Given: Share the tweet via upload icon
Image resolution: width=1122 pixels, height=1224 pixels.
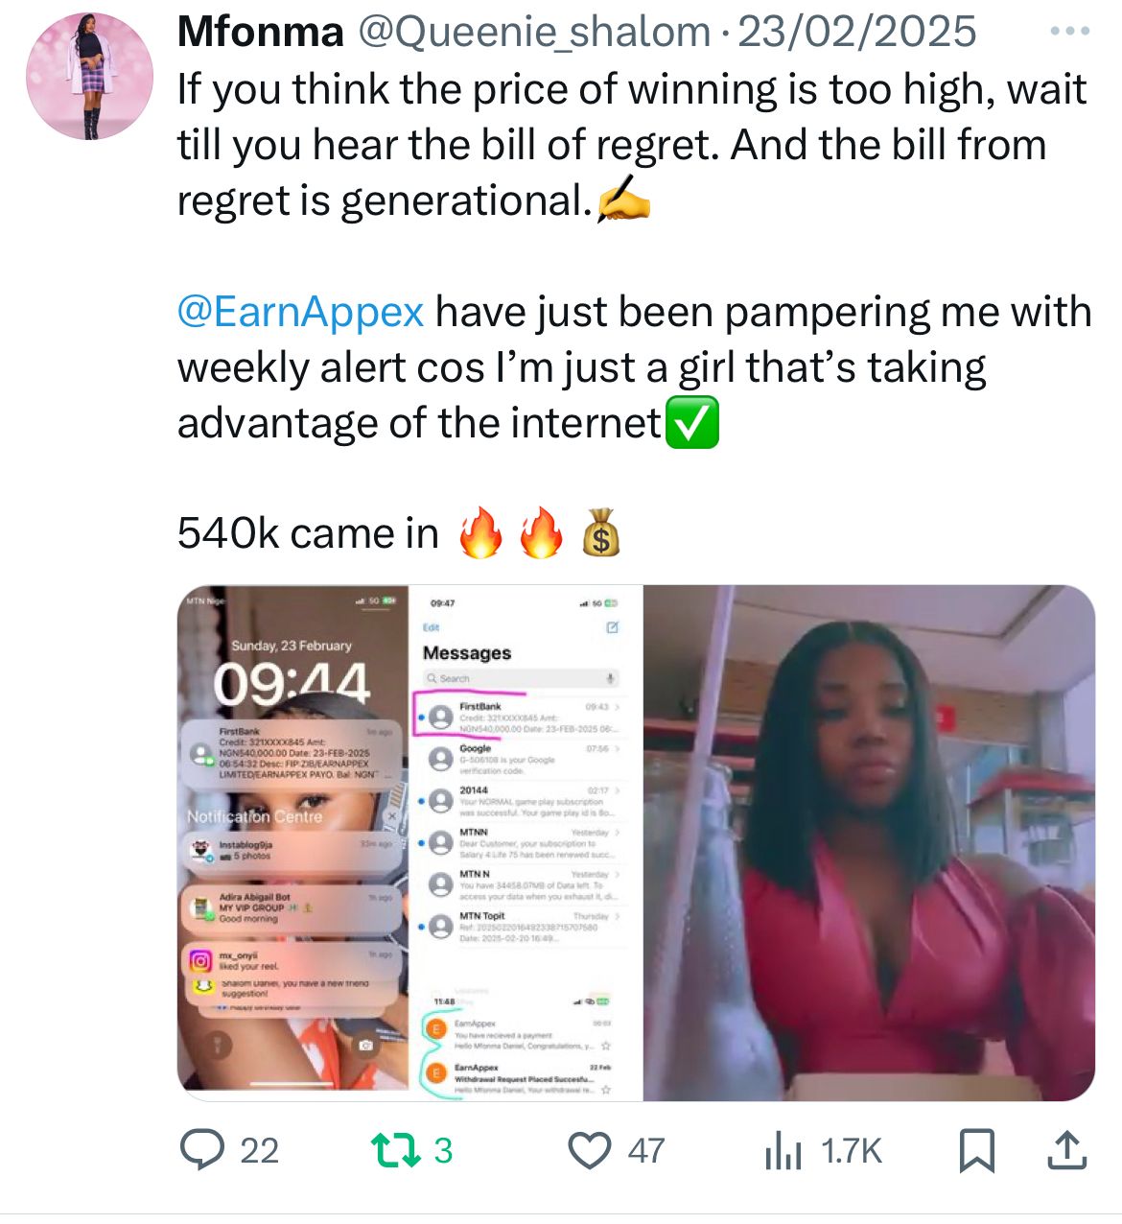Looking at the screenshot, I should (x=1065, y=1150).
